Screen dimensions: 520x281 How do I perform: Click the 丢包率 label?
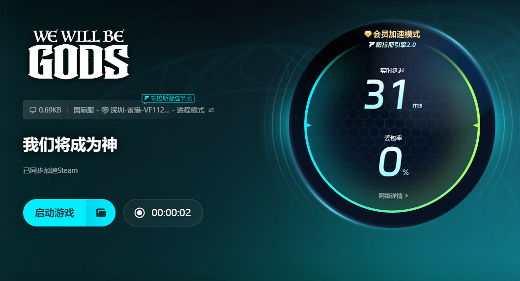[393, 138]
